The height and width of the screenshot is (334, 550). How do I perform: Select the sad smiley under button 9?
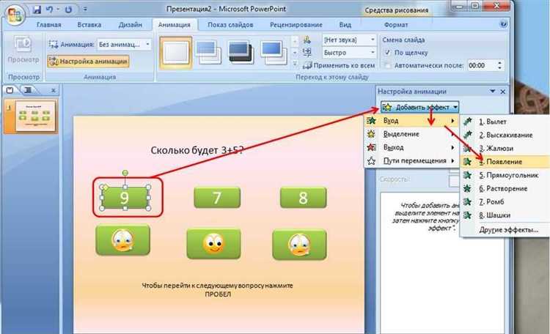pos(122,240)
